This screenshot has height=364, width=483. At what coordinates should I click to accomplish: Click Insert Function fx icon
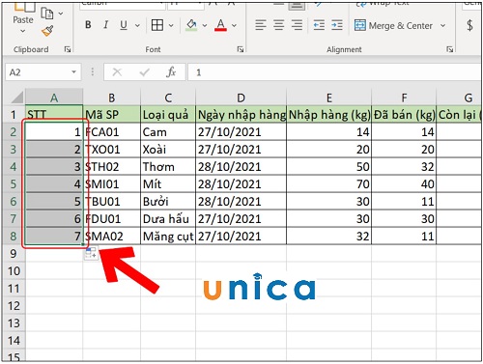pos(171,72)
